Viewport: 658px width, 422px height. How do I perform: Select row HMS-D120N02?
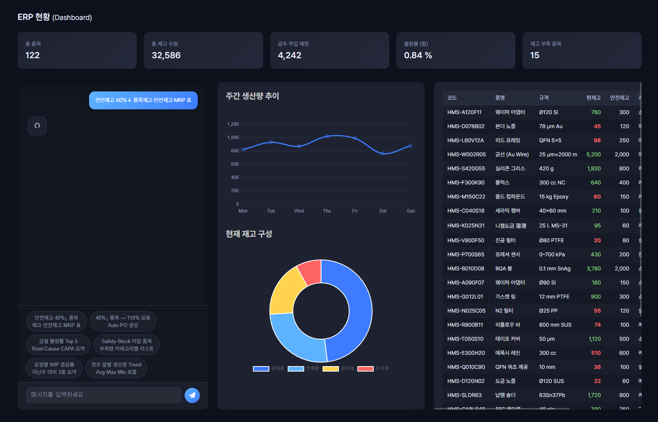pyautogui.click(x=542, y=381)
